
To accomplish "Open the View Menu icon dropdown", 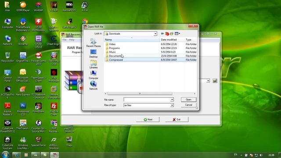I will click(177, 33).
